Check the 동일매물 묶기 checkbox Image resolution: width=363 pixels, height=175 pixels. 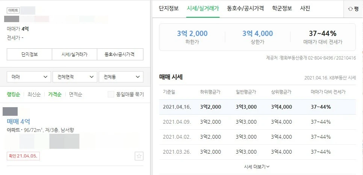[111, 94]
